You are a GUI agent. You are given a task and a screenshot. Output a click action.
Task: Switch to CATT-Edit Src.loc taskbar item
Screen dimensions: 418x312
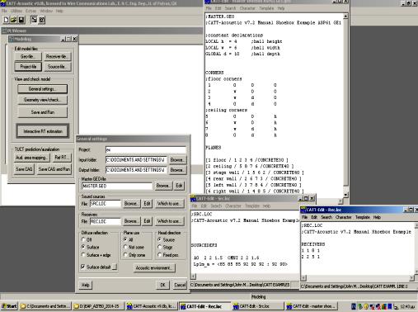coord(258,306)
